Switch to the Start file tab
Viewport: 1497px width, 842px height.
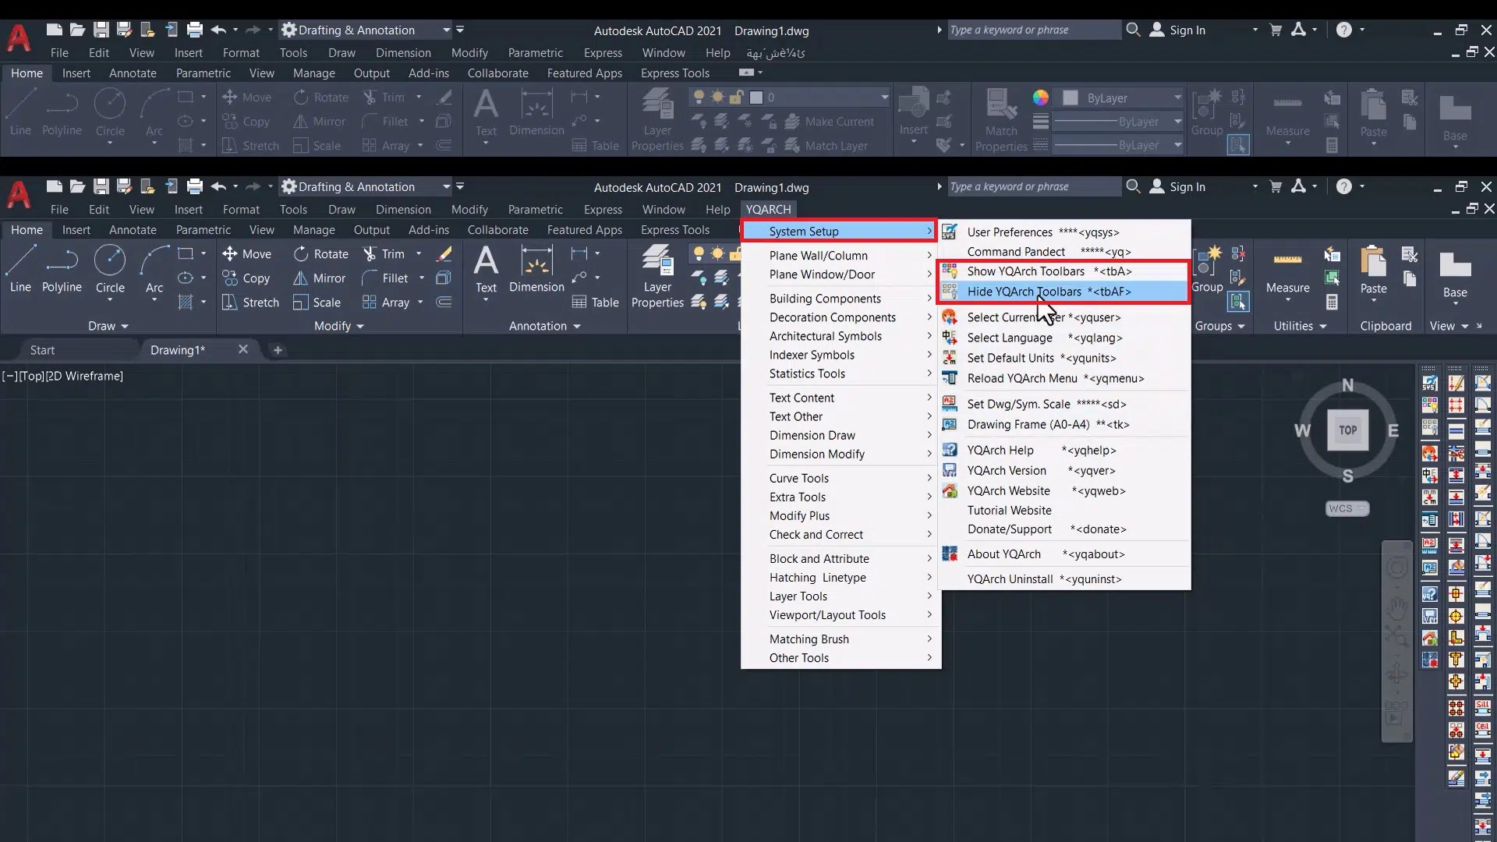42,350
